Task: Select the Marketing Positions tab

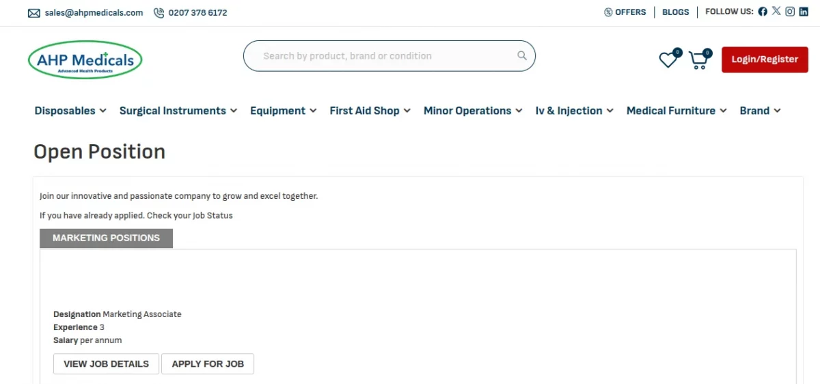Action: coord(106,238)
